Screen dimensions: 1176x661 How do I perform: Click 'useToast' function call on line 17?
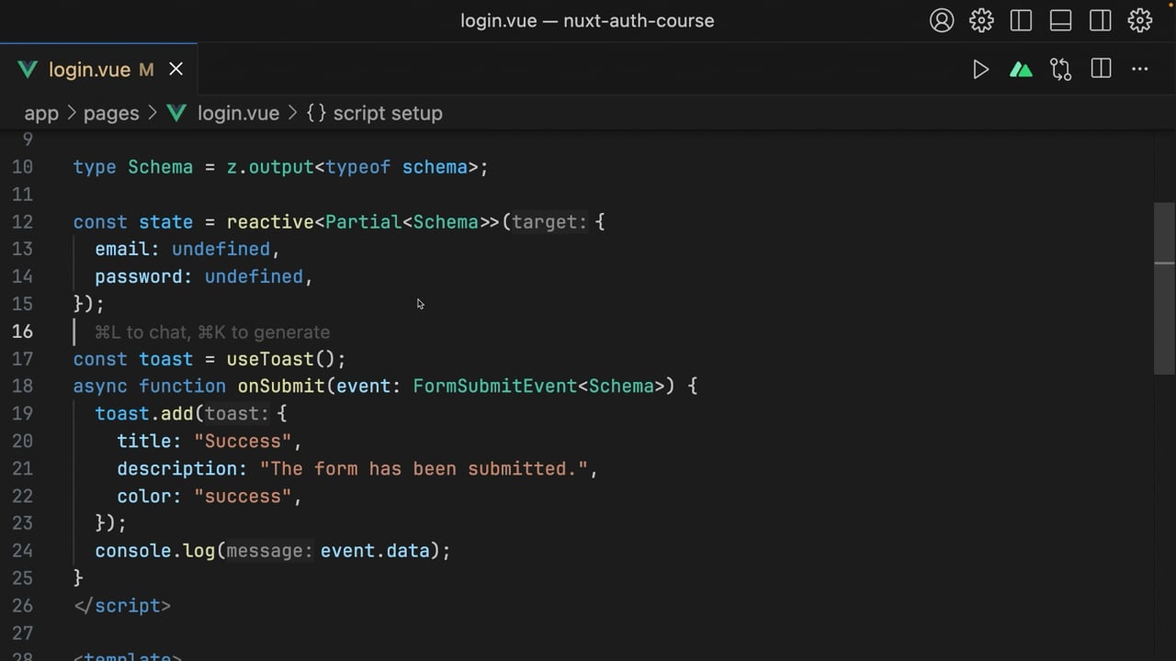tap(270, 359)
